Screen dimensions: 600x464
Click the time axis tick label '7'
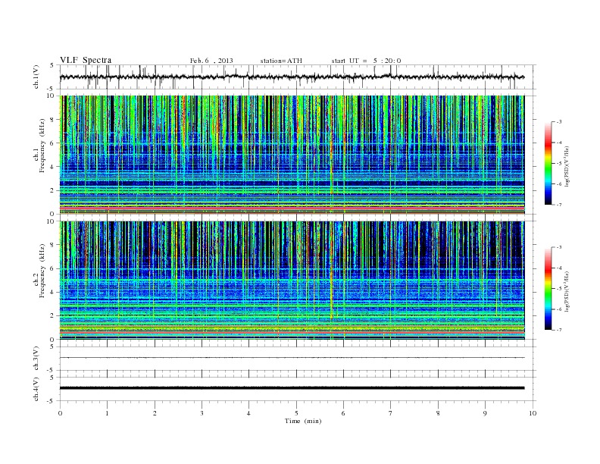[x=391, y=413]
